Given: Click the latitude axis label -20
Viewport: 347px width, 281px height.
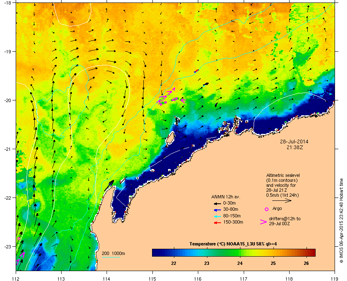Looking at the screenshot, I should [7, 100].
